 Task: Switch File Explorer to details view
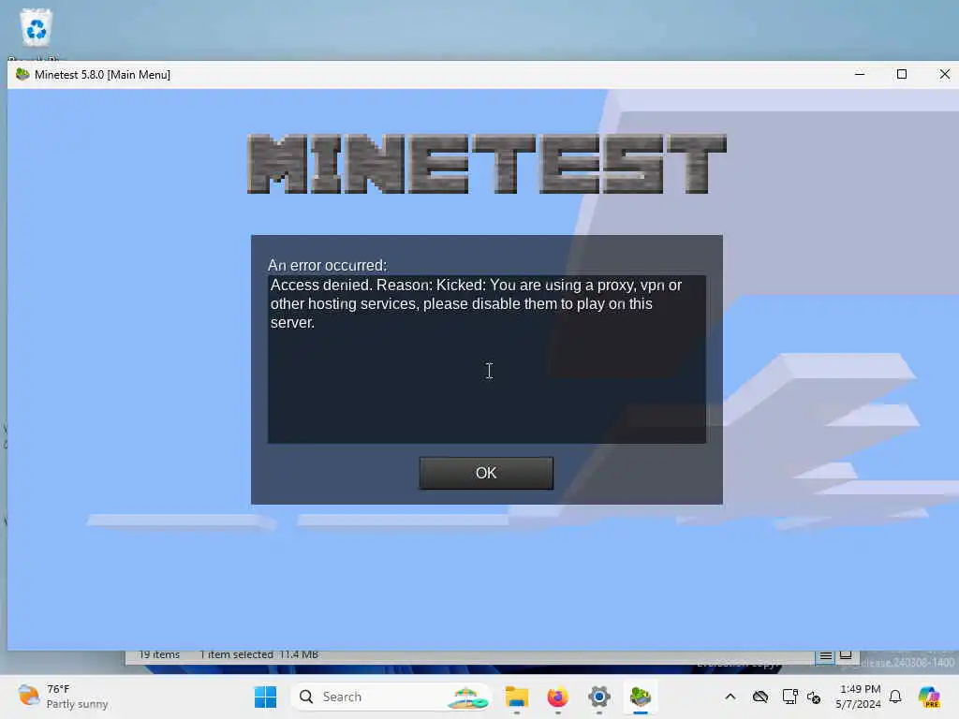coord(826,656)
